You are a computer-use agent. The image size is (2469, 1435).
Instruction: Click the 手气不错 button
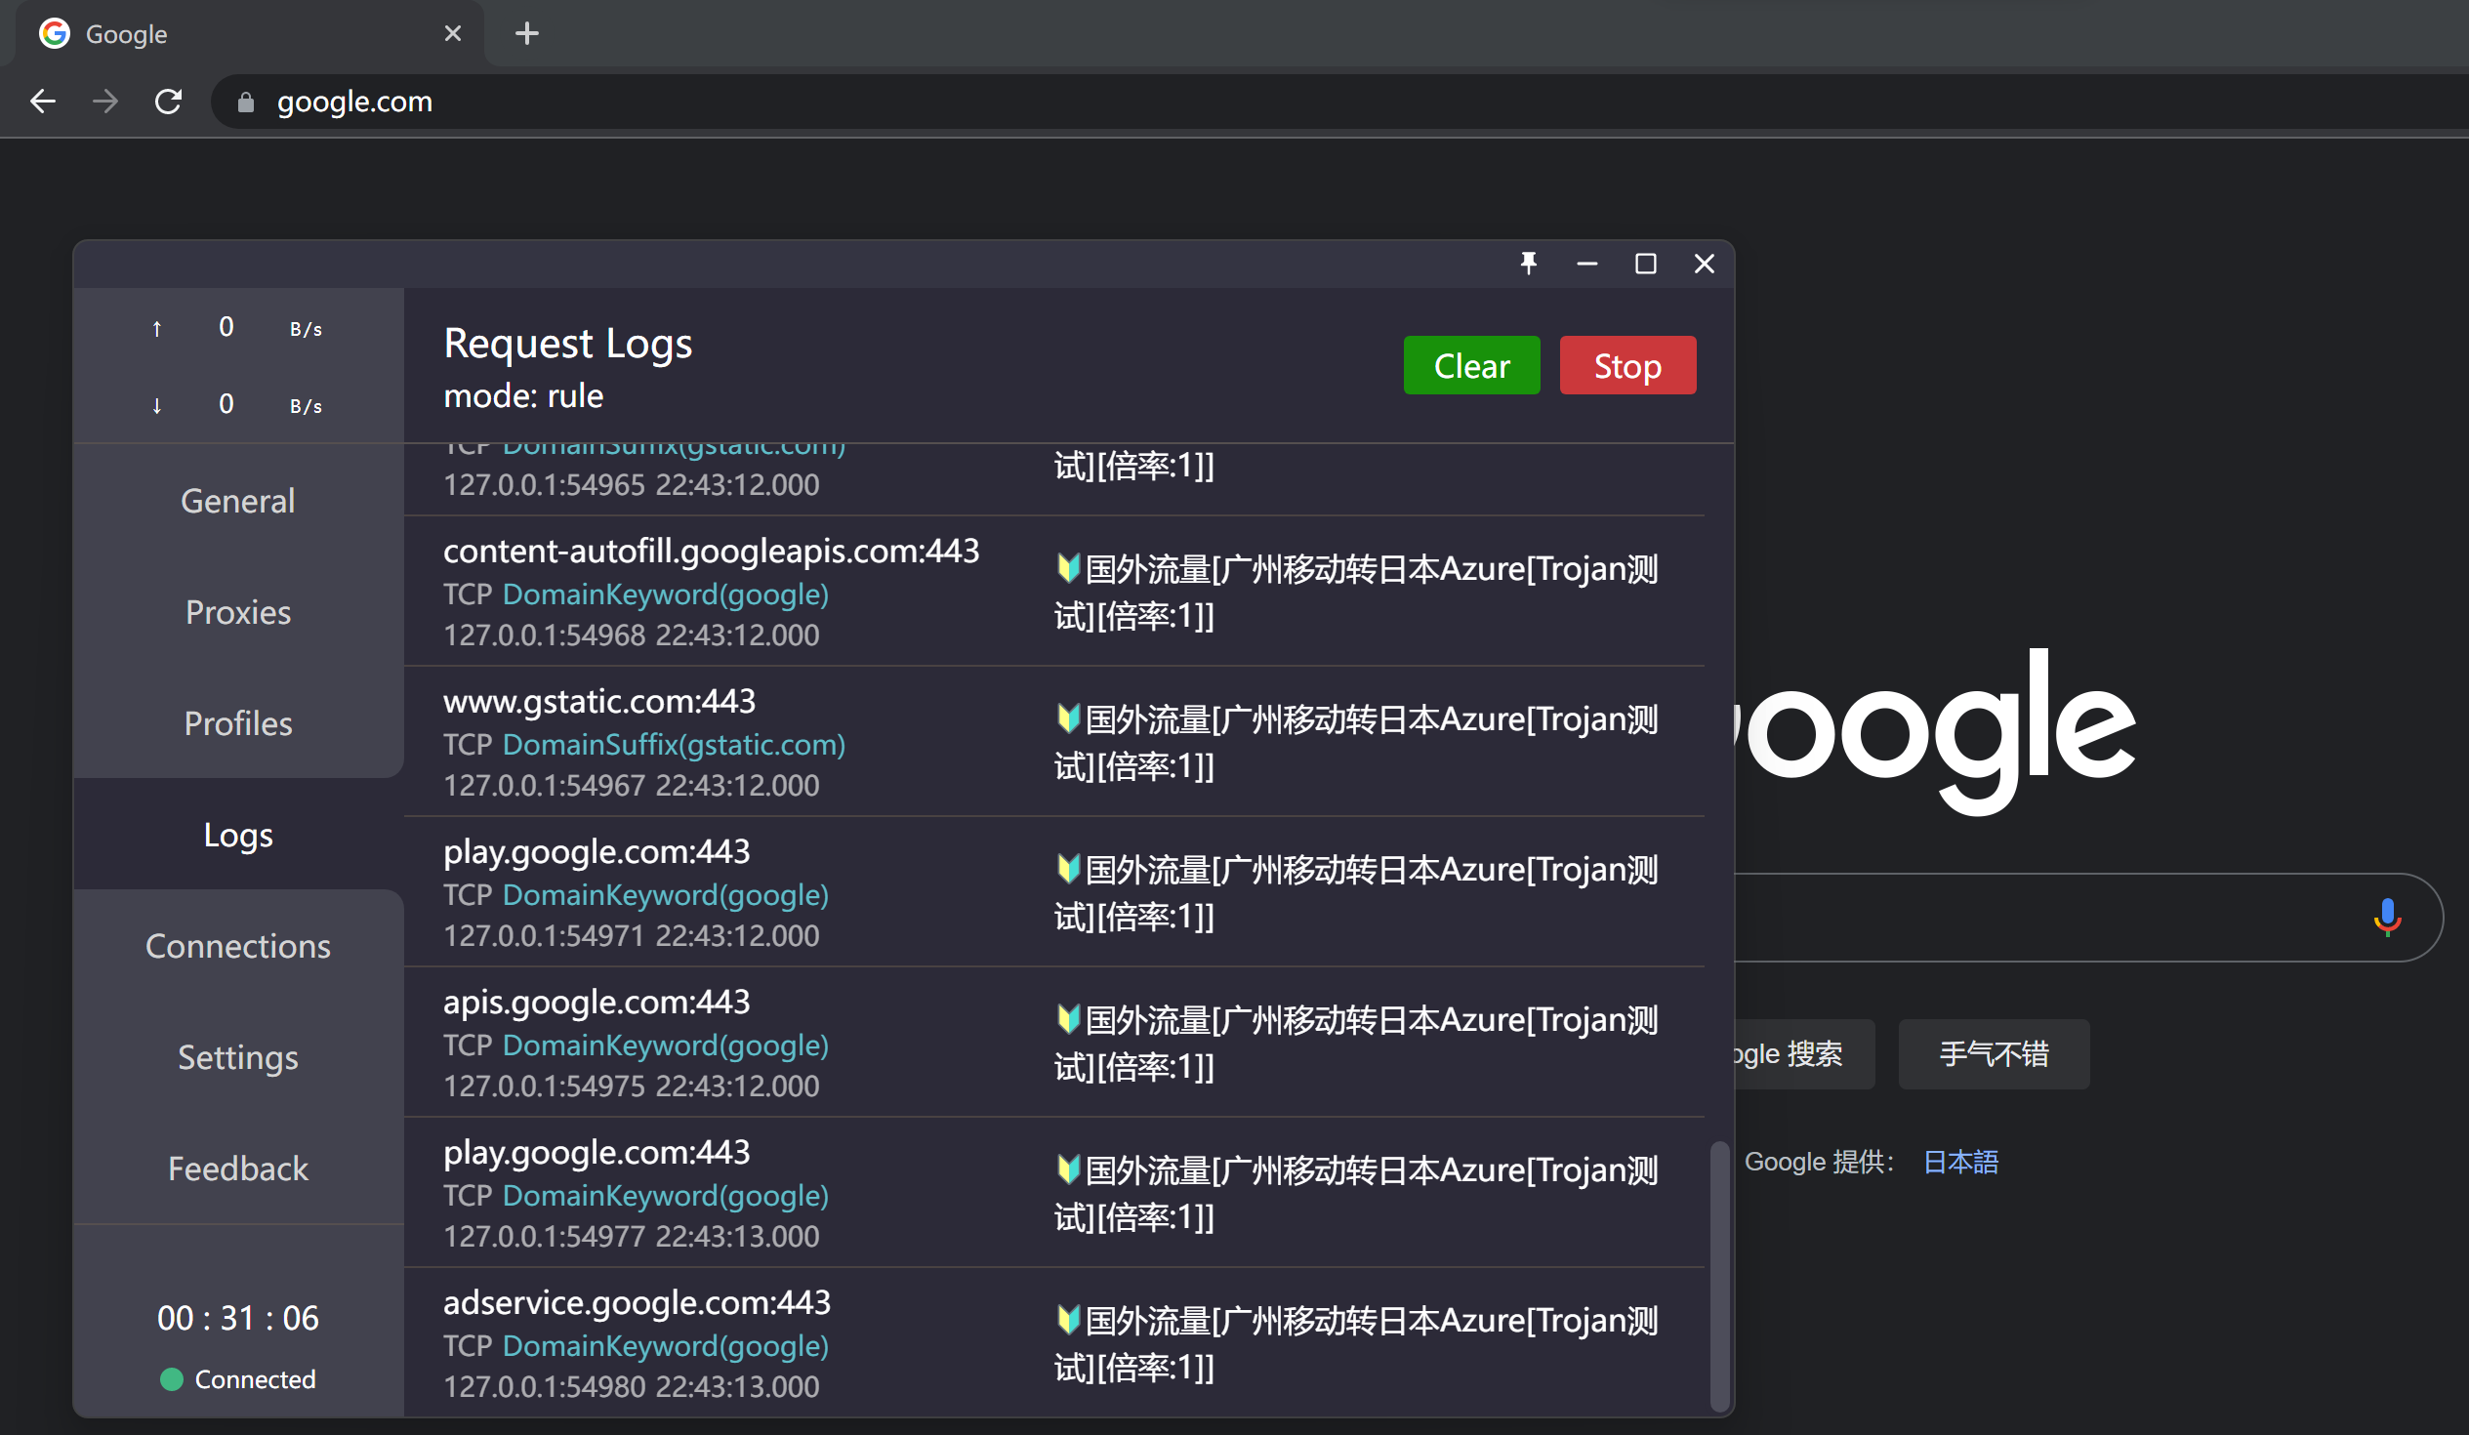point(1994,1054)
